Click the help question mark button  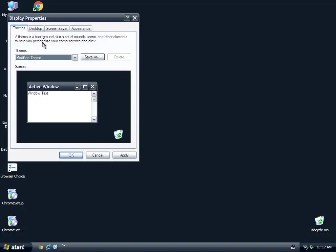tap(127, 18)
